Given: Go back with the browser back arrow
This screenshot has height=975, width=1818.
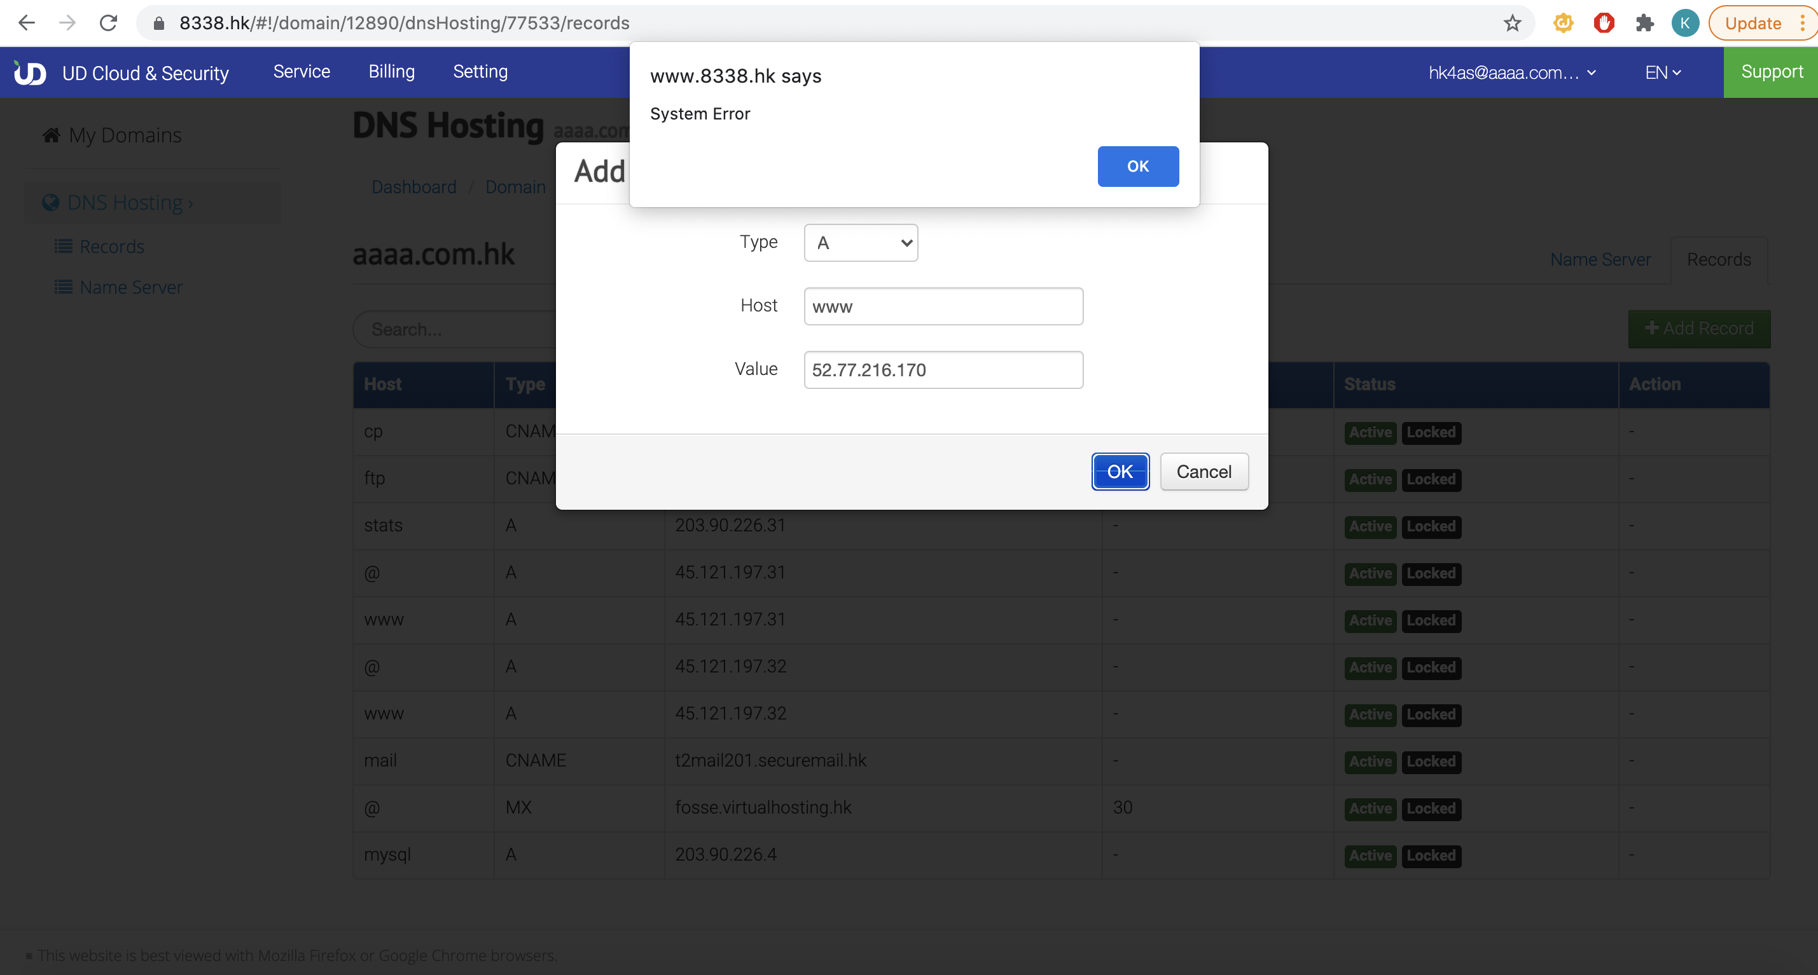Looking at the screenshot, I should tap(27, 24).
